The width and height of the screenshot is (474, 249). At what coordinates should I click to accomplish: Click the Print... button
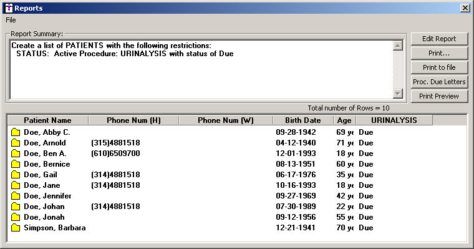[x=439, y=53]
